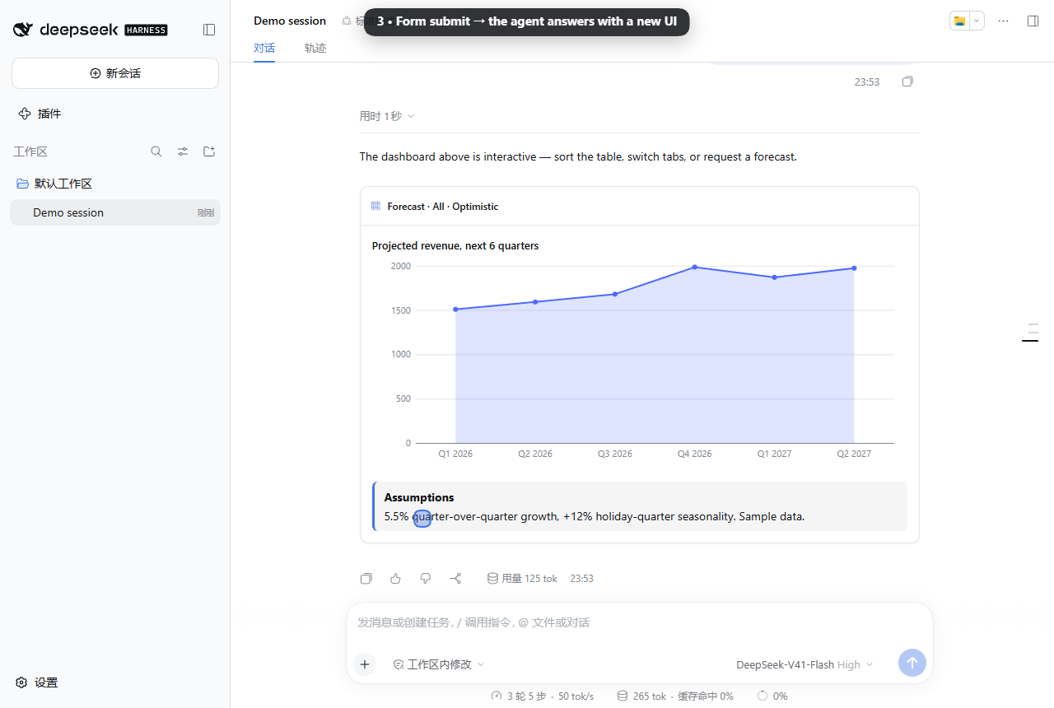
Task: Click the Forecast · All · Optimistic card header
Action: coord(640,206)
